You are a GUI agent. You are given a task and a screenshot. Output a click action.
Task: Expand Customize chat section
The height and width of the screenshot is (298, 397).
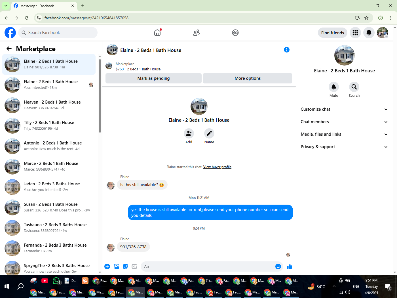click(x=345, y=109)
